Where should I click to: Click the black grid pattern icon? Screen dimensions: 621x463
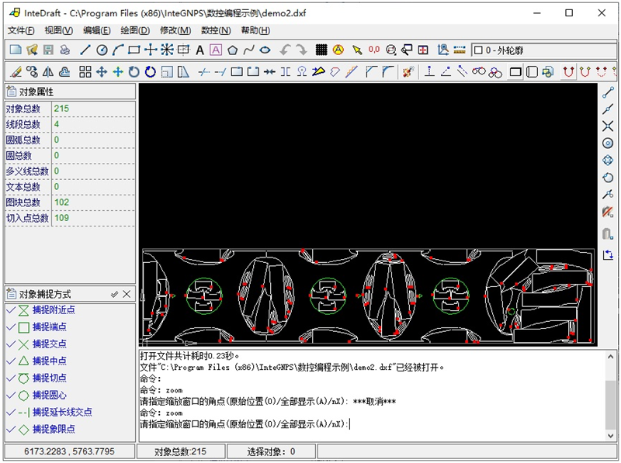point(321,50)
